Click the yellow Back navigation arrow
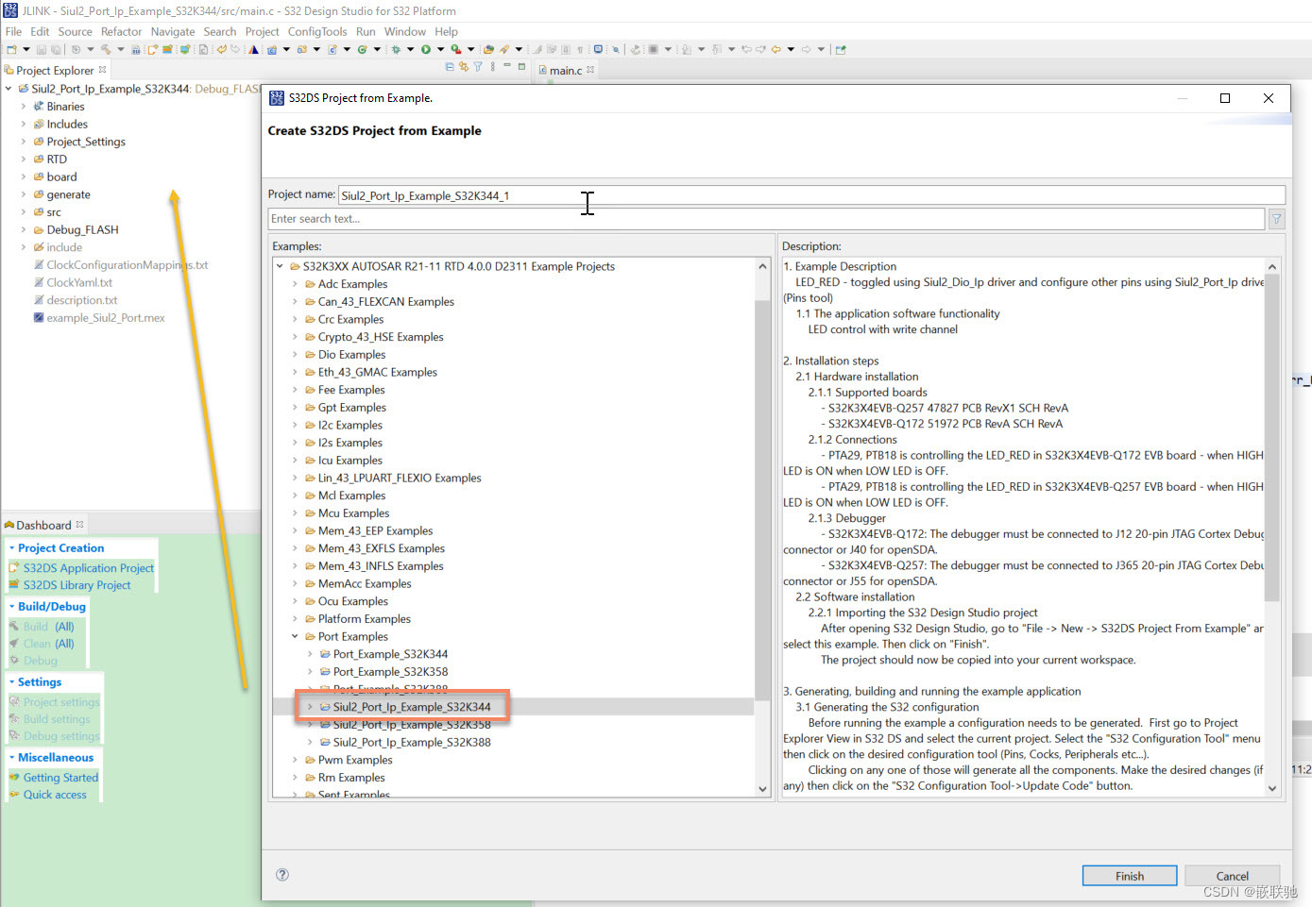Viewport: 1312px width, 907px height. [x=776, y=49]
